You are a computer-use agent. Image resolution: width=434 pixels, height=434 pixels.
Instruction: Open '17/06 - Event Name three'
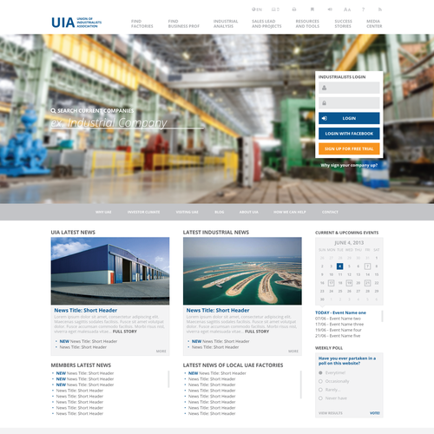339,325
